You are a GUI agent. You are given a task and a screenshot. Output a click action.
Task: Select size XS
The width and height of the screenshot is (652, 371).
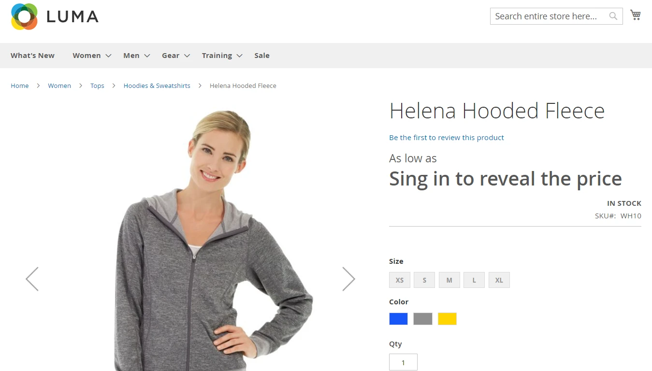tap(399, 280)
